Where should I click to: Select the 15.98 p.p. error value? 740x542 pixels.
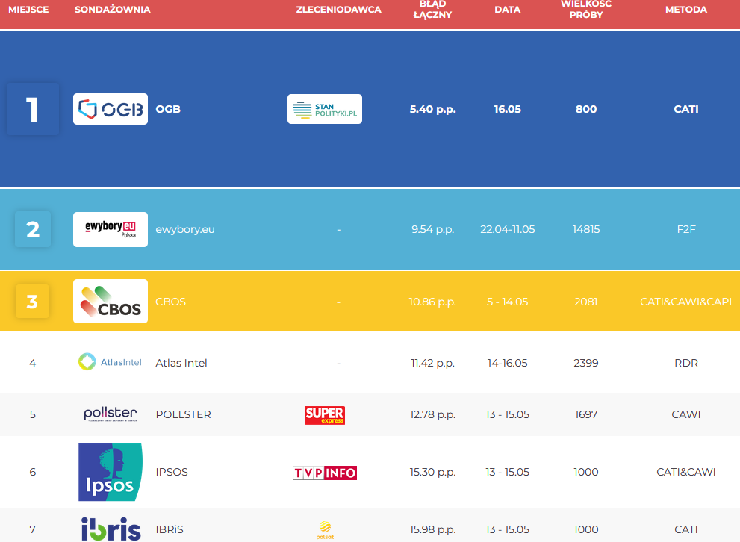[x=433, y=530]
